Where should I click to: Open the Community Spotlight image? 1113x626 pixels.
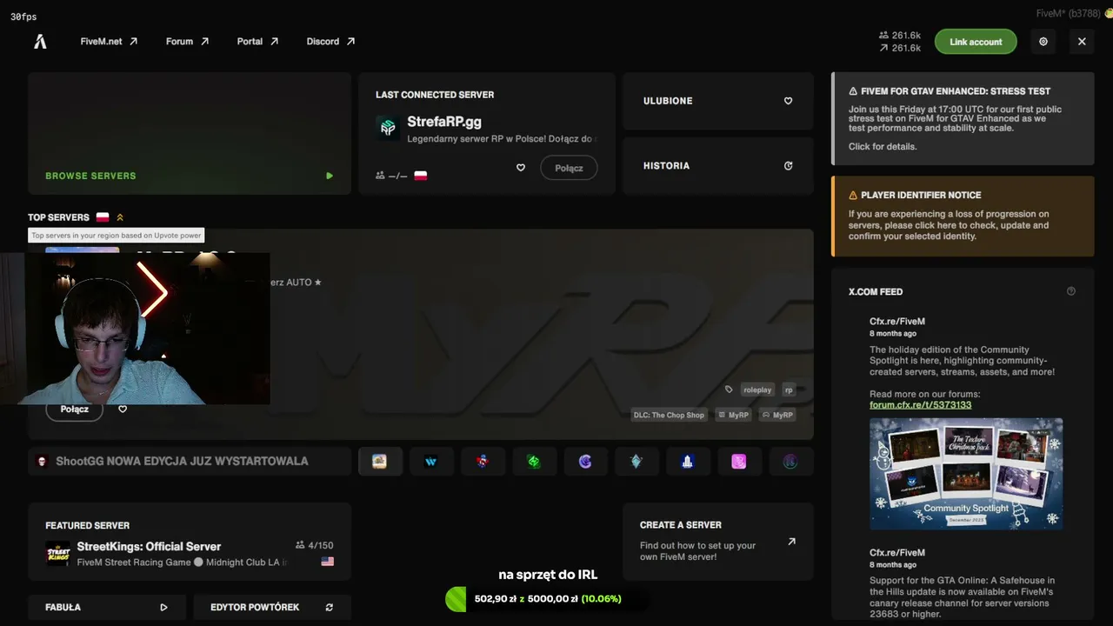[966, 474]
